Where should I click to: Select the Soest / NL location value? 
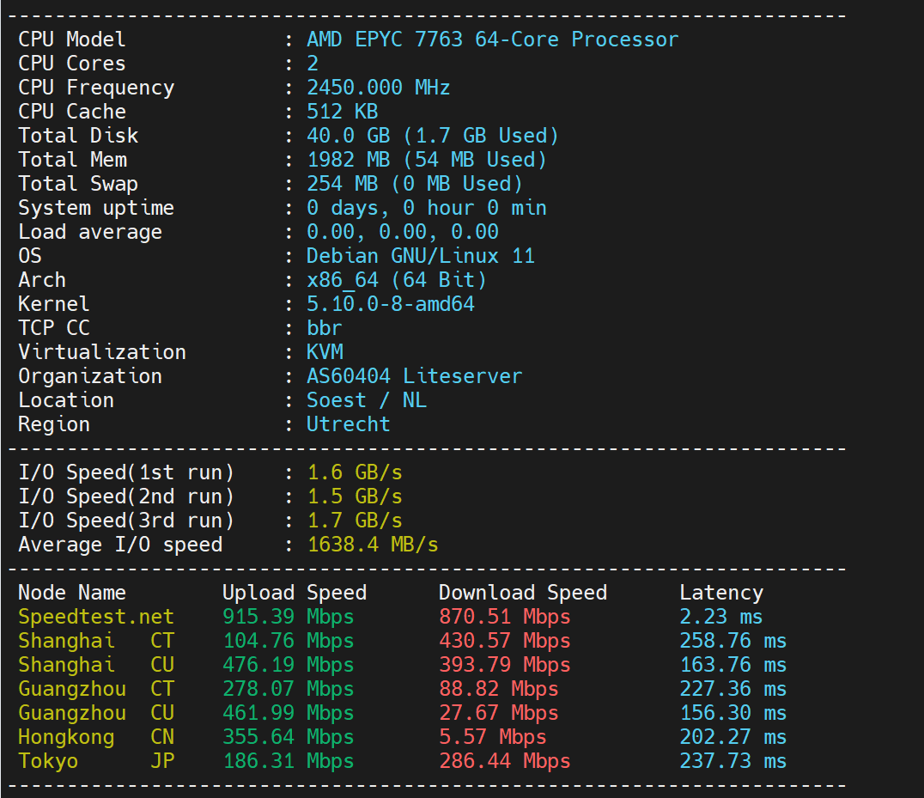[367, 401]
